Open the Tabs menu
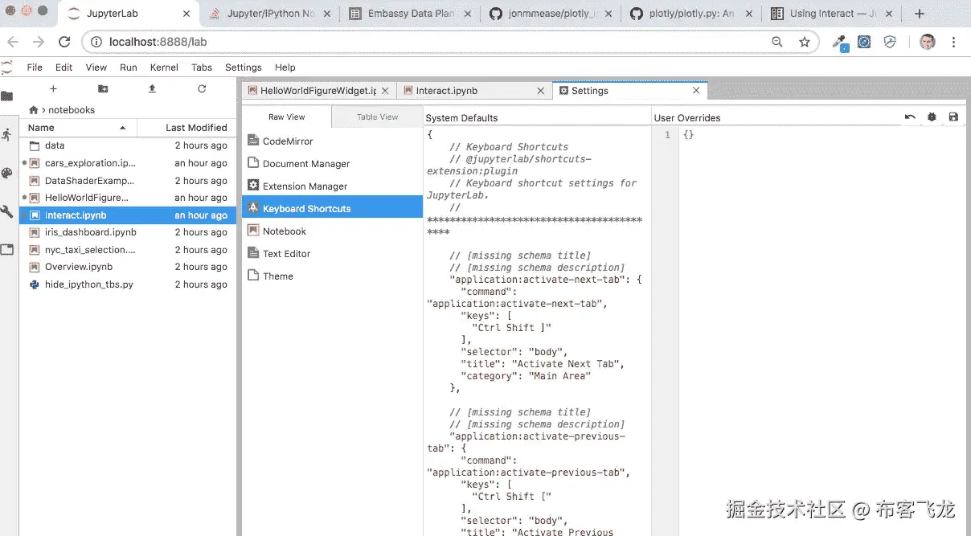 (x=202, y=68)
